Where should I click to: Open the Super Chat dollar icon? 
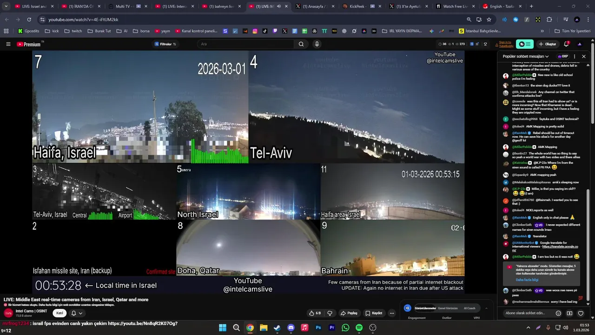pyautogui.click(x=569, y=313)
